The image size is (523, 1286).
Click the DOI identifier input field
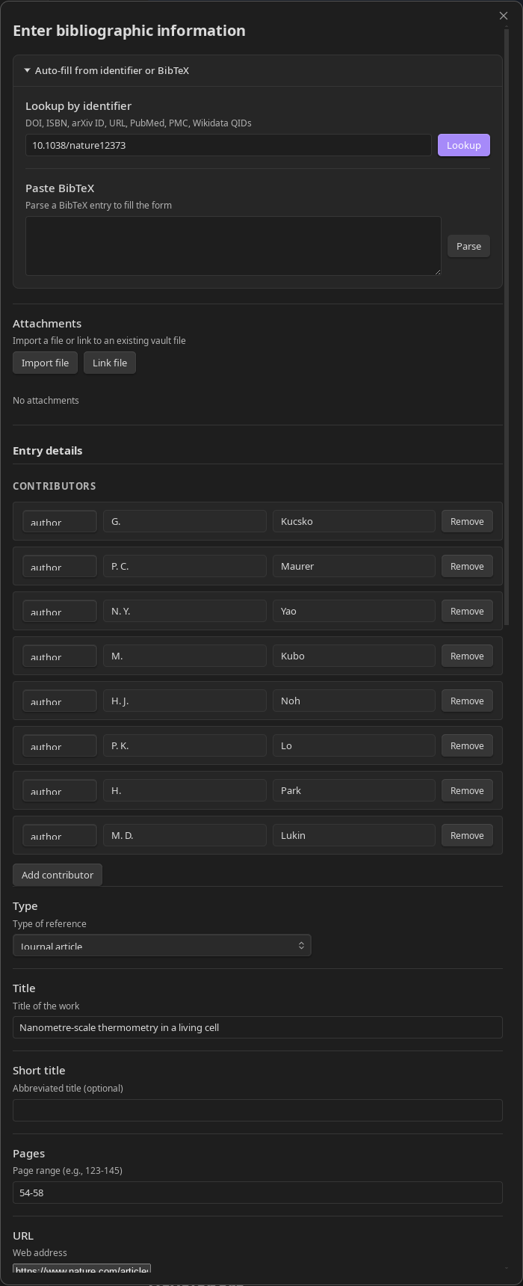tap(228, 145)
